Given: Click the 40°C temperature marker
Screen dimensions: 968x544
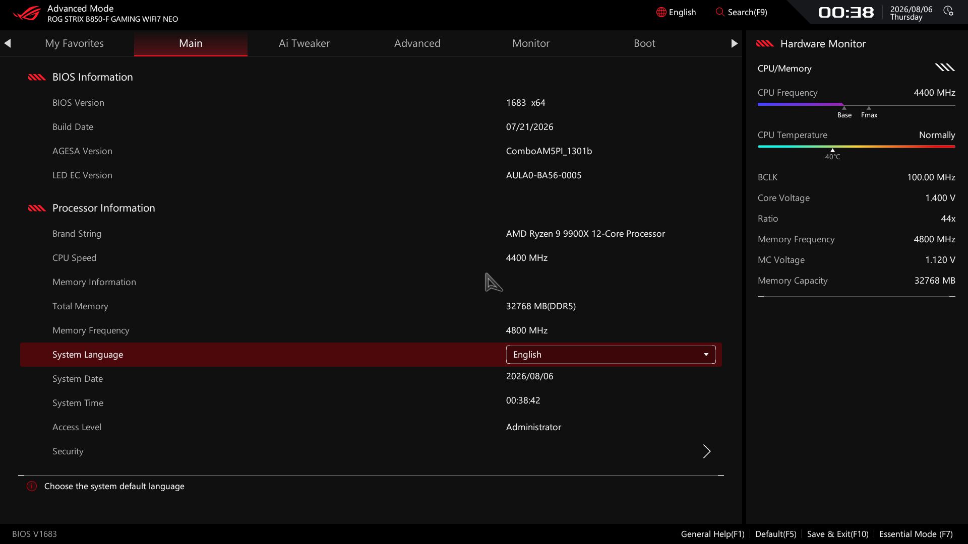Looking at the screenshot, I should click(x=832, y=154).
